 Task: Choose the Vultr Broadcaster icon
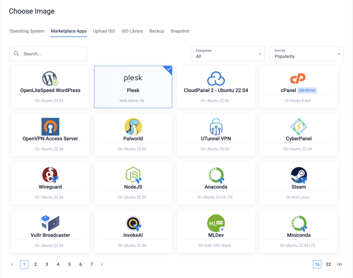coord(50,223)
